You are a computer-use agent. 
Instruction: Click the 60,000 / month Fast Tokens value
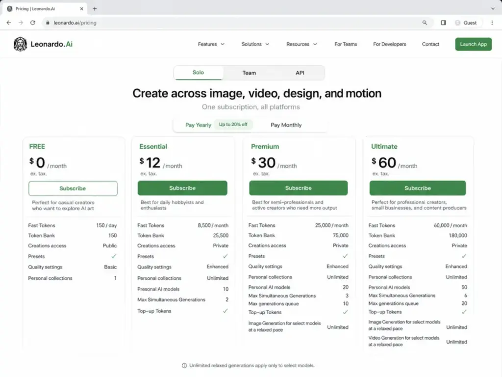coord(451,225)
